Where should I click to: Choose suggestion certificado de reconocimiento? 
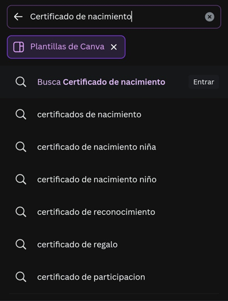click(114, 212)
